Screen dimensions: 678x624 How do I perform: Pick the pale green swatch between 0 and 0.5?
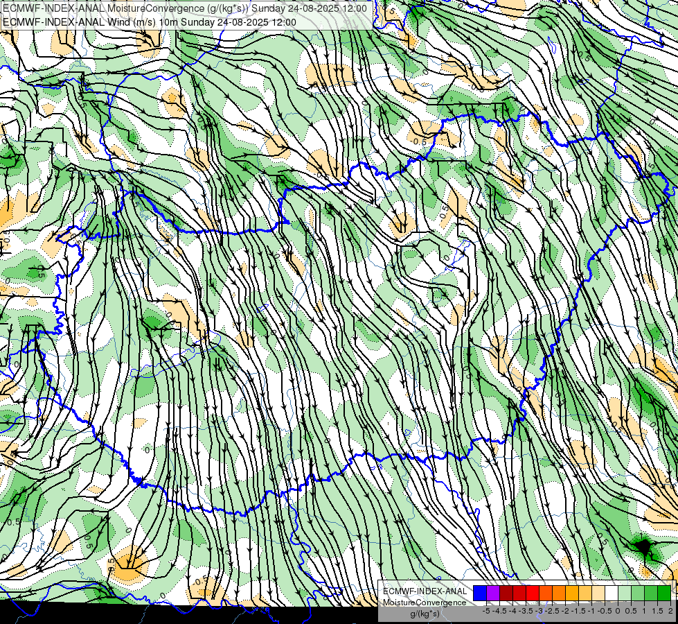[x=625, y=593]
